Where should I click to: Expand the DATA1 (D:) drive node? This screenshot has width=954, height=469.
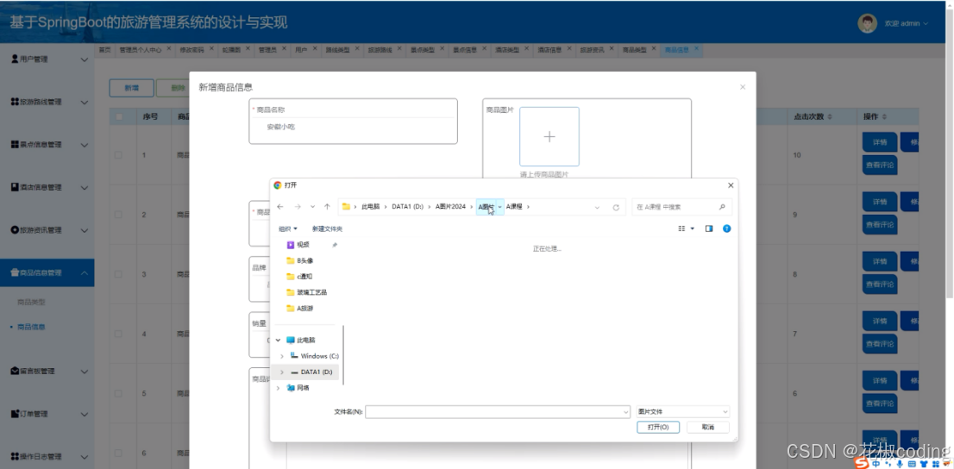pyautogui.click(x=282, y=372)
